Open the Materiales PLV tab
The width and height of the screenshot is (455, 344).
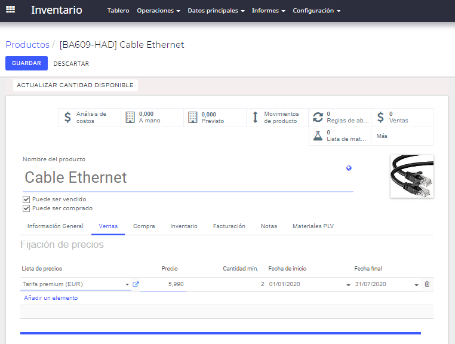point(313,226)
